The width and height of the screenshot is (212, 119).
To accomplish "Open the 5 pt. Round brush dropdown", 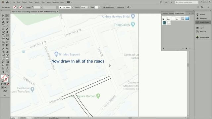I will (x=73, y=7).
